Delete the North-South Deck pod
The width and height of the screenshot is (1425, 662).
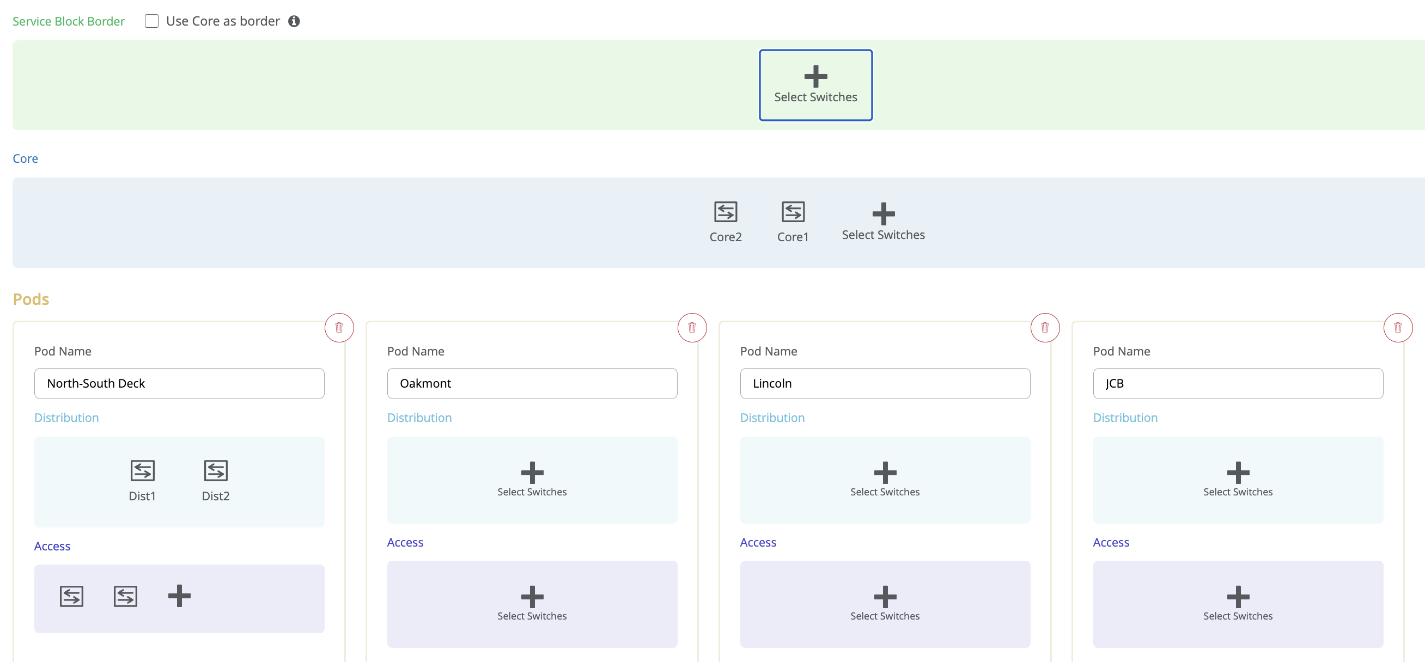[x=339, y=327]
